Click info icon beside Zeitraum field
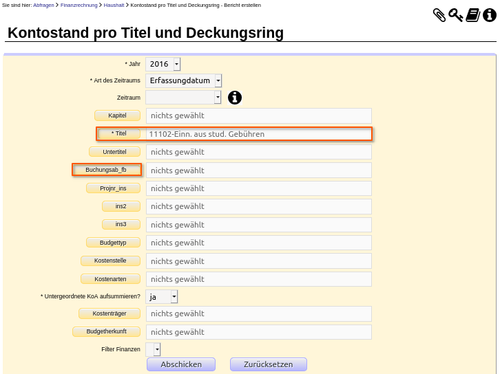 click(235, 98)
